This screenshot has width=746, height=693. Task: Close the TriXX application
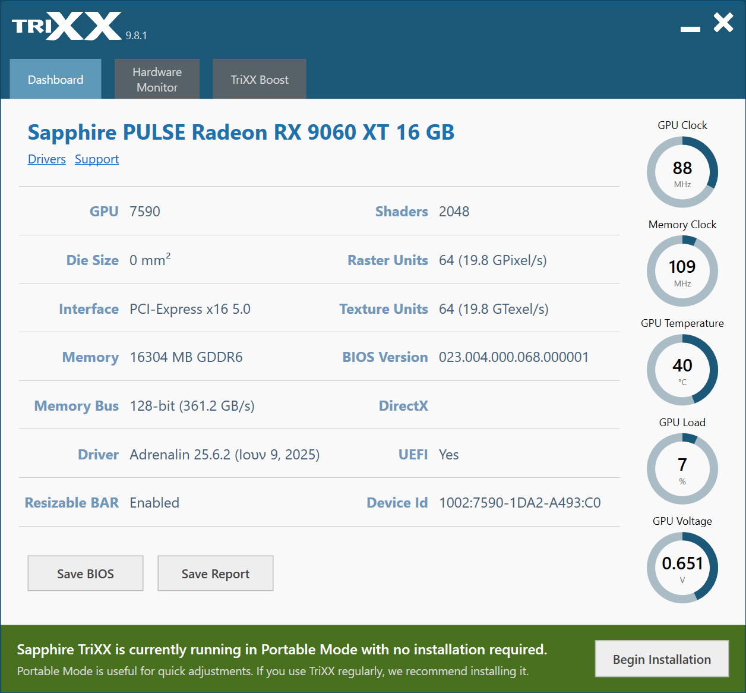tap(723, 23)
